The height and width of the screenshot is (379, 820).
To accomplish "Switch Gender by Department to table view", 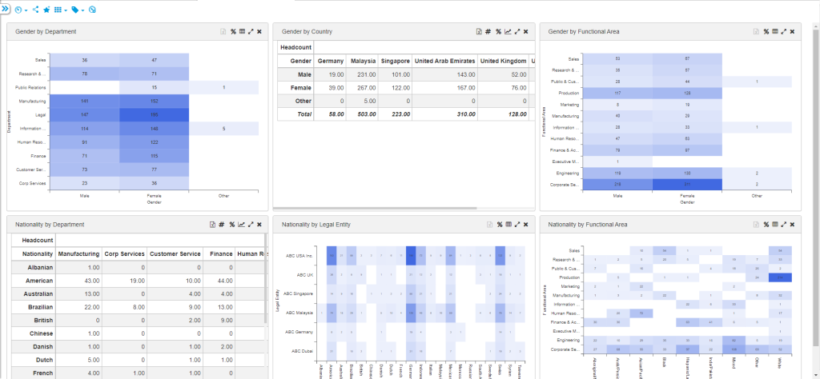I will tap(242, 32).
